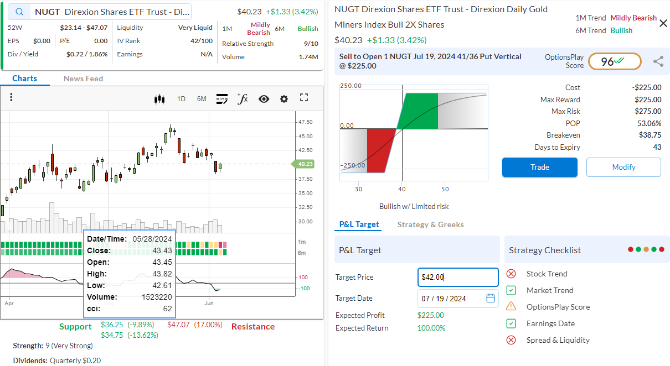Open the chart settings gear

[x=284, y=99]
